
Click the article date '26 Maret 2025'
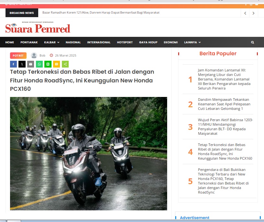(x=66, y=55)
